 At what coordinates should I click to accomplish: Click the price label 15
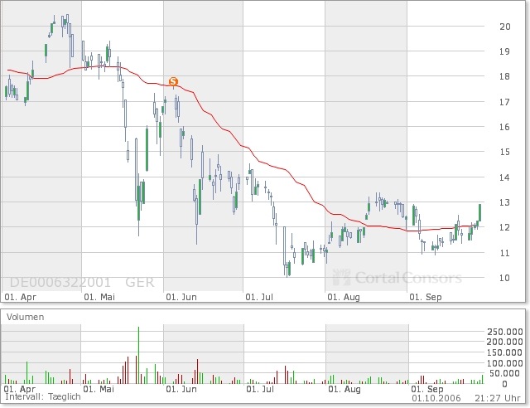[504, 152]
